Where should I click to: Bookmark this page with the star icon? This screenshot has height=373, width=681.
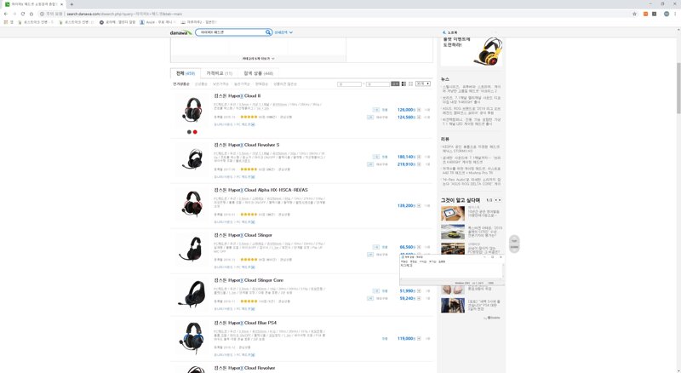pyautogui.click(x=634, y=14)
